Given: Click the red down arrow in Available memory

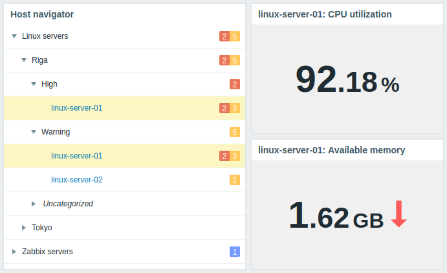Looking at the screenshot, I should (398, 213).
